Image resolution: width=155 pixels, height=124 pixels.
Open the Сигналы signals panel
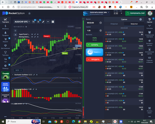149,27
